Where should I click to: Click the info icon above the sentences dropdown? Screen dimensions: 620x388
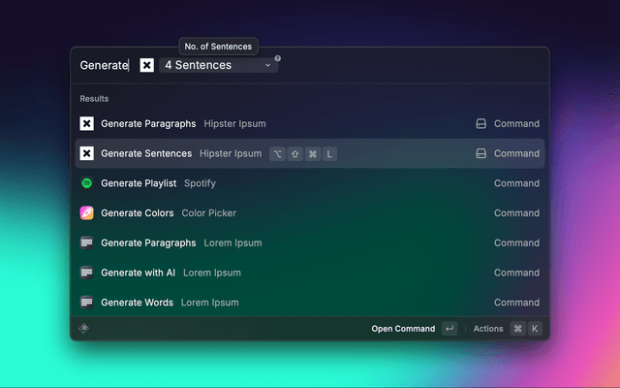277,58
